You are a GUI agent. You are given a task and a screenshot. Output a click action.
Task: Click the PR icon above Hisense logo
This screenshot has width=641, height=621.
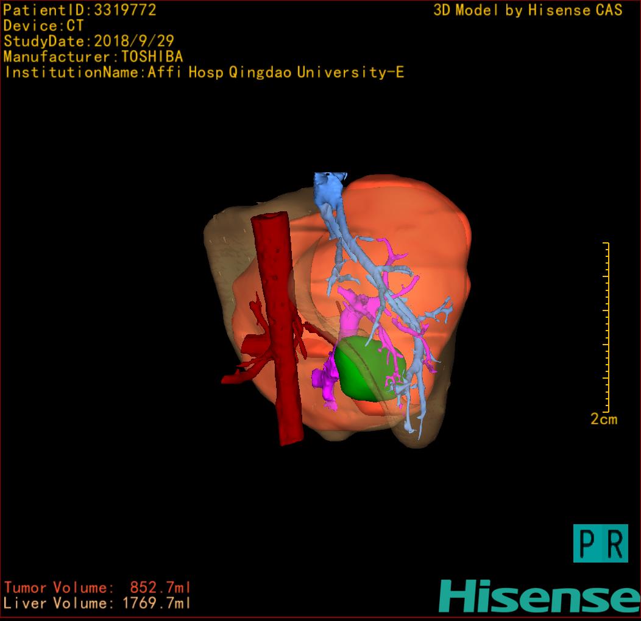(x=600, y=543)
